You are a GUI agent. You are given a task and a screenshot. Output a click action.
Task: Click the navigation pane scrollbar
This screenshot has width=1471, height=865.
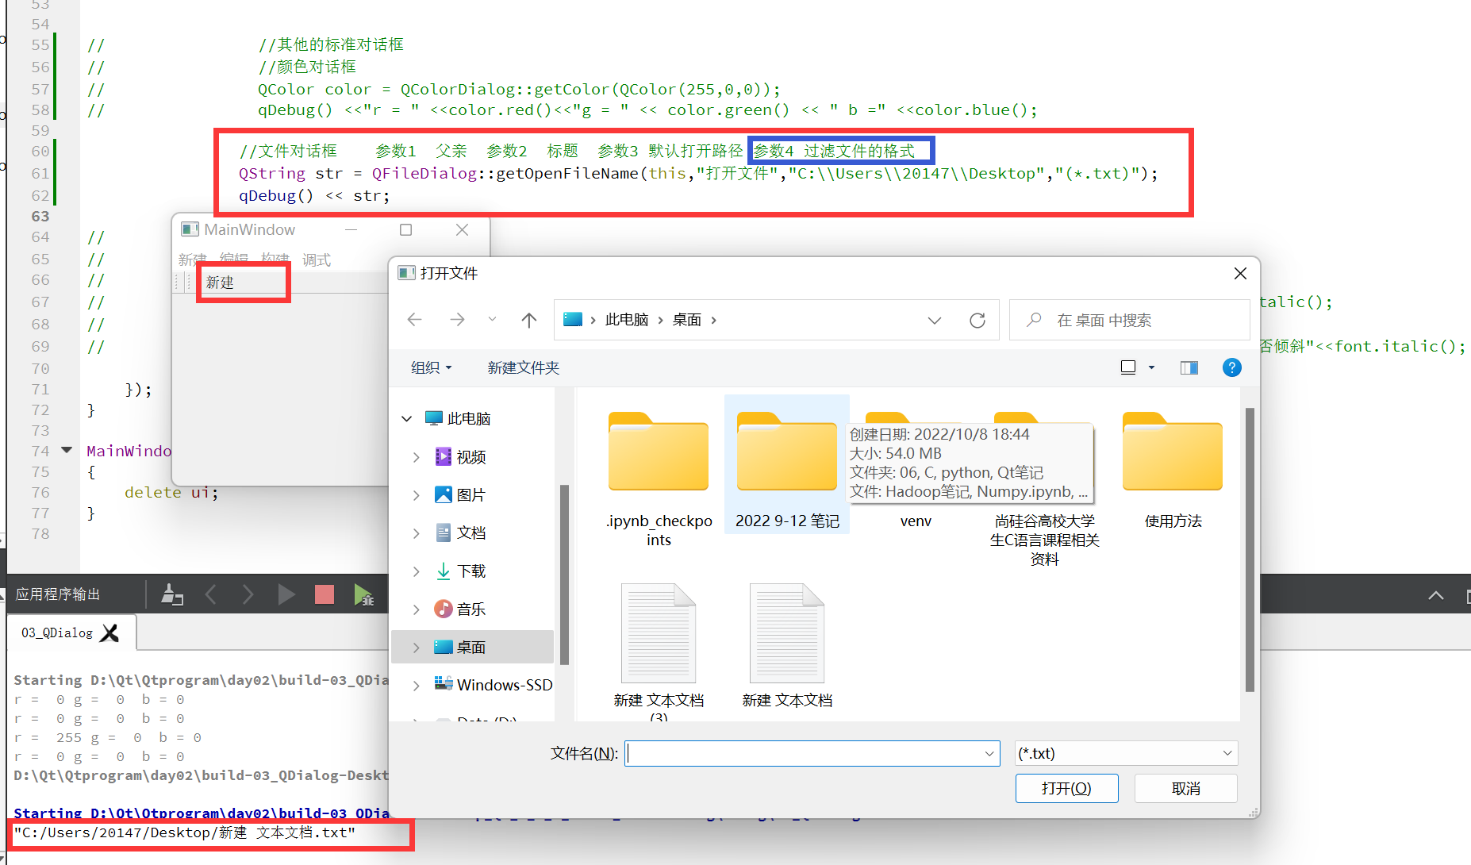[564, 574]
